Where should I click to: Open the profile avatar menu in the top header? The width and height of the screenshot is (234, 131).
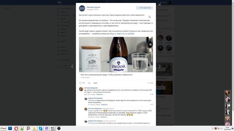[x=170, y=3]
